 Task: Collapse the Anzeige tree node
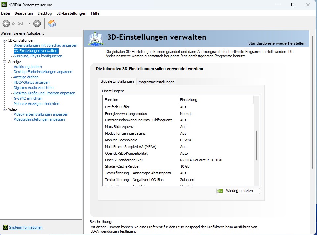(x=4, y=62)
